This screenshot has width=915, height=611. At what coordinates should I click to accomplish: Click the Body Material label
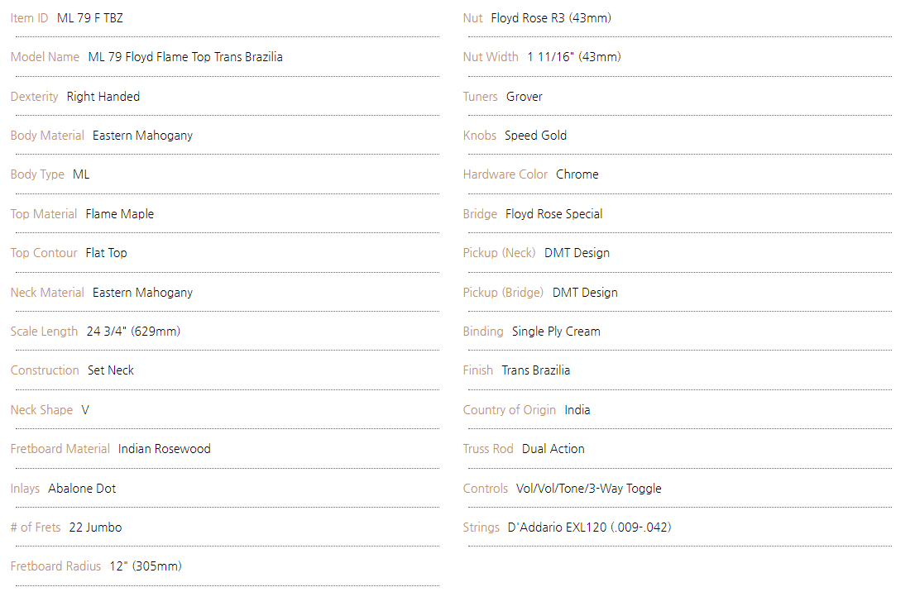(47, 136)
